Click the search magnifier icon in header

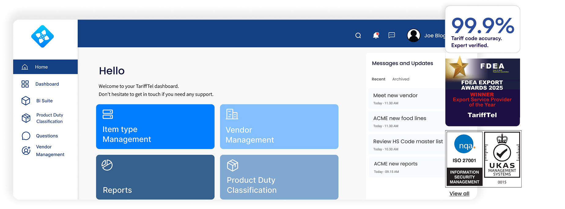click(358, 36)
